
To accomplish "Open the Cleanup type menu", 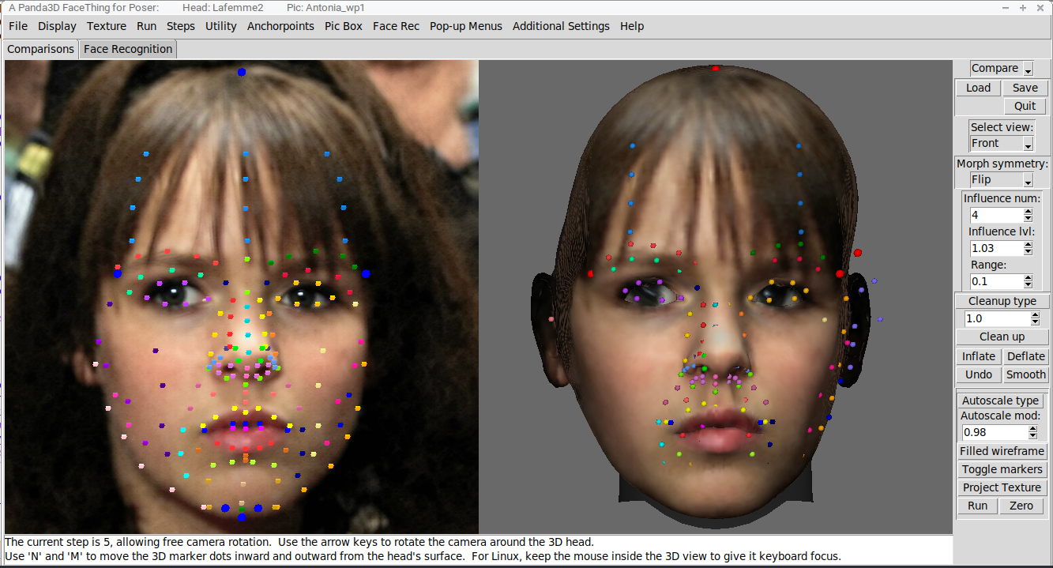I will pyautogui.click(x=1002, y=301).
